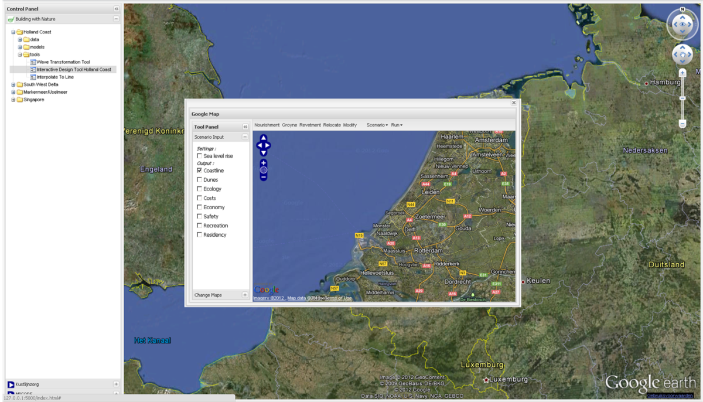
Task: Click the Singapore folder icon
Action: (19, 100)
